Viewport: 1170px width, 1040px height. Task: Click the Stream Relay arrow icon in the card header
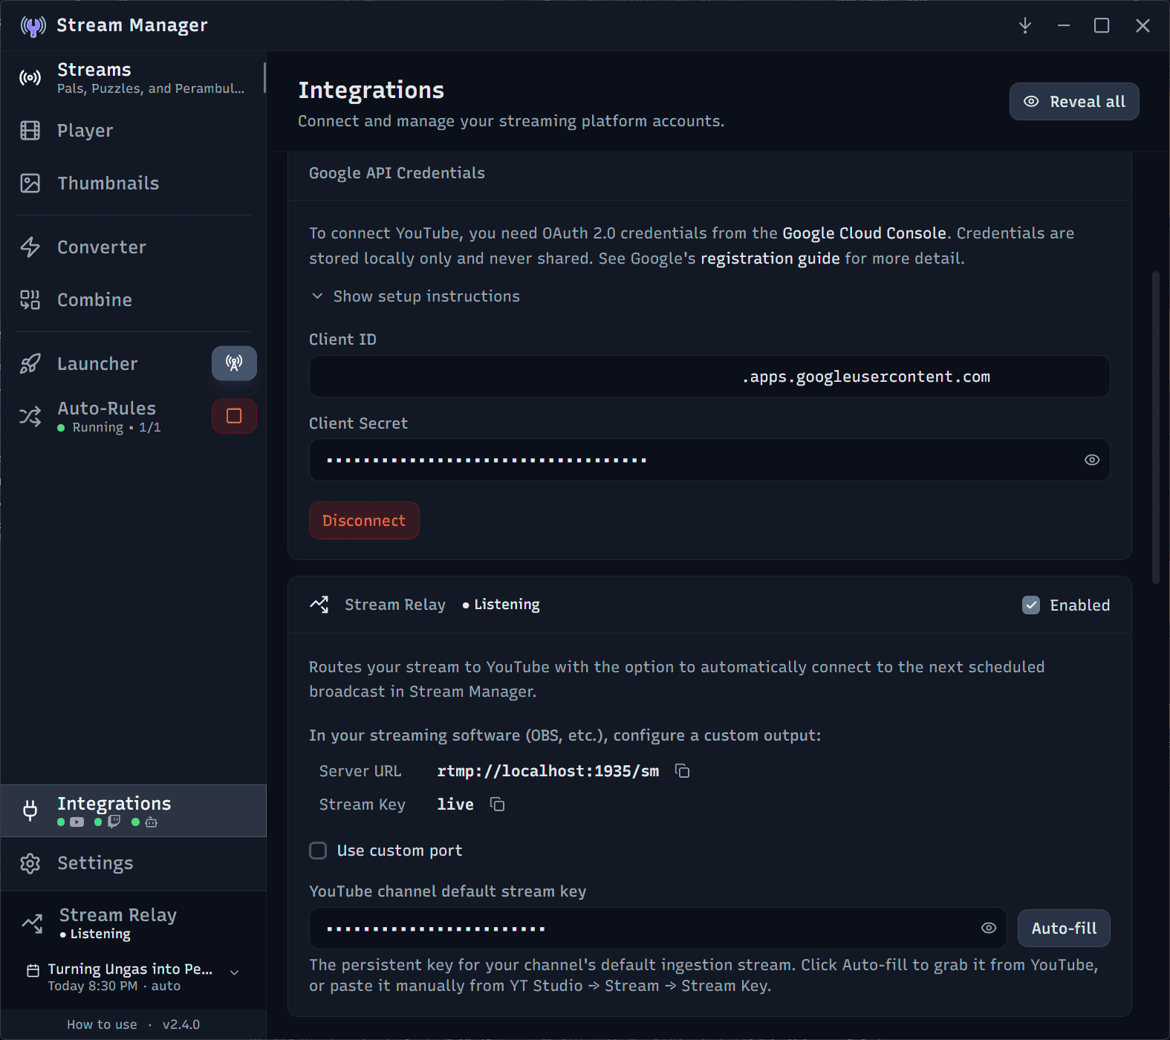pyautogui.click(x=319, y=605)
